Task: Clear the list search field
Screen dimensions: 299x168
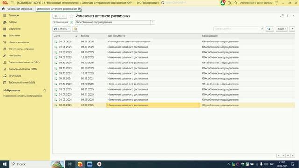Action: tap(262, 29)
